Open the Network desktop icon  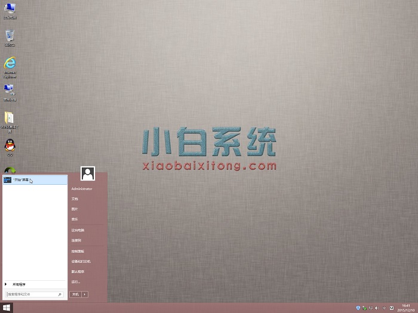pos(10,89)
